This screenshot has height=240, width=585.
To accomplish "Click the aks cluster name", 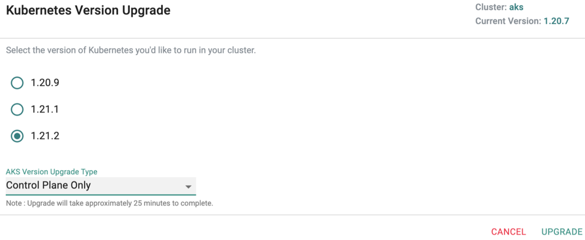I will 516,7.
